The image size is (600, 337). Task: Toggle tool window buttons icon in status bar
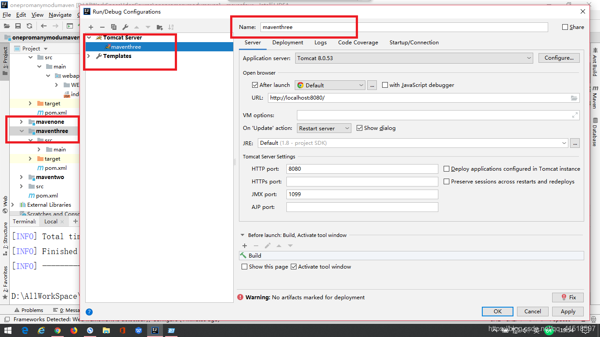pos(7,319)
